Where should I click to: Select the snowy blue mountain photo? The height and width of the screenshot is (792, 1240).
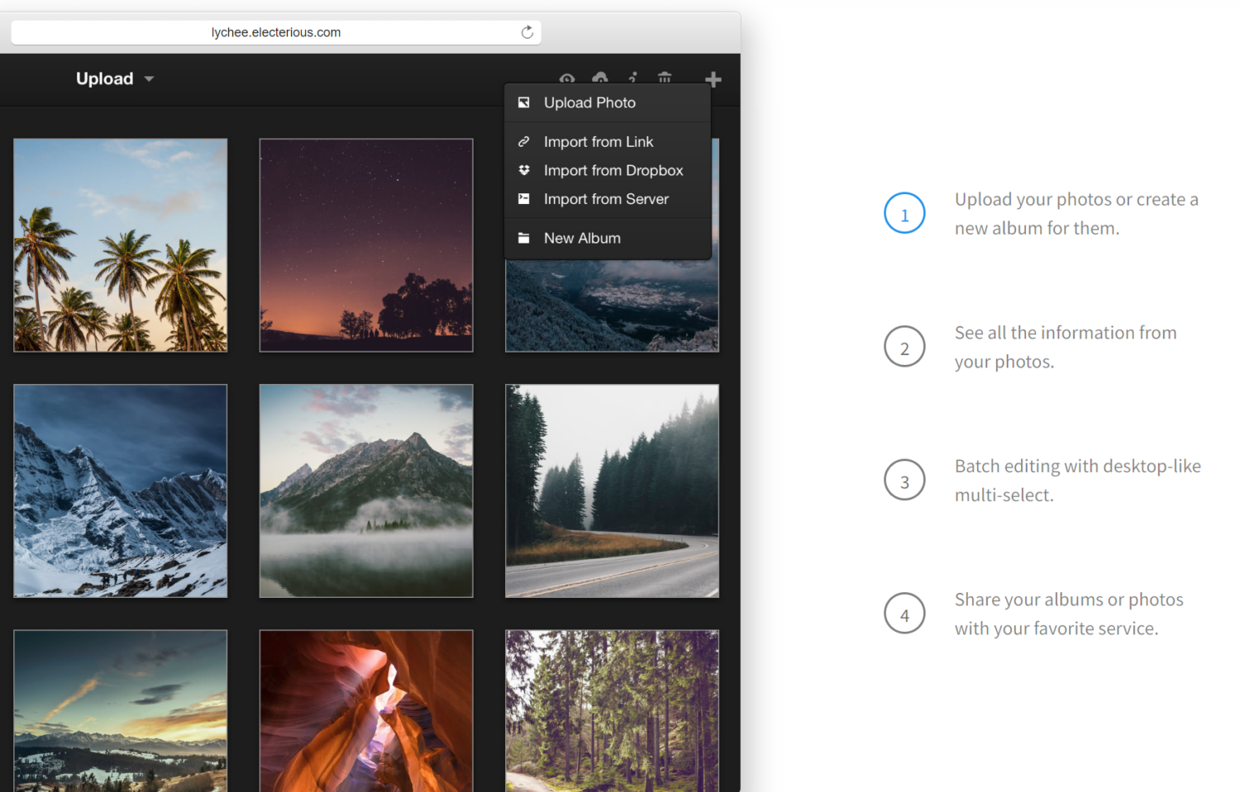121,491
